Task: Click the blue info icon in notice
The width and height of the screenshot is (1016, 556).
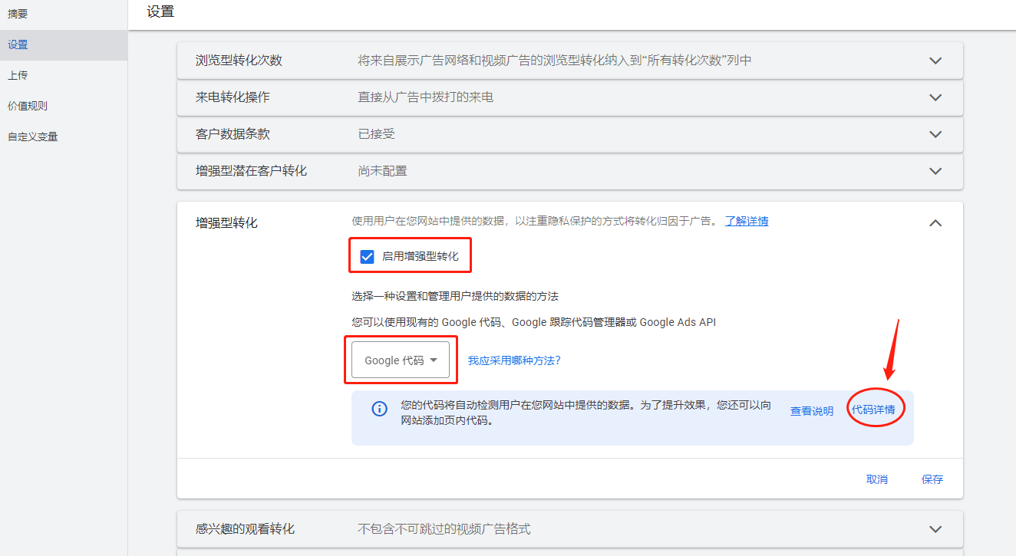Action: (x=379, y=409)
